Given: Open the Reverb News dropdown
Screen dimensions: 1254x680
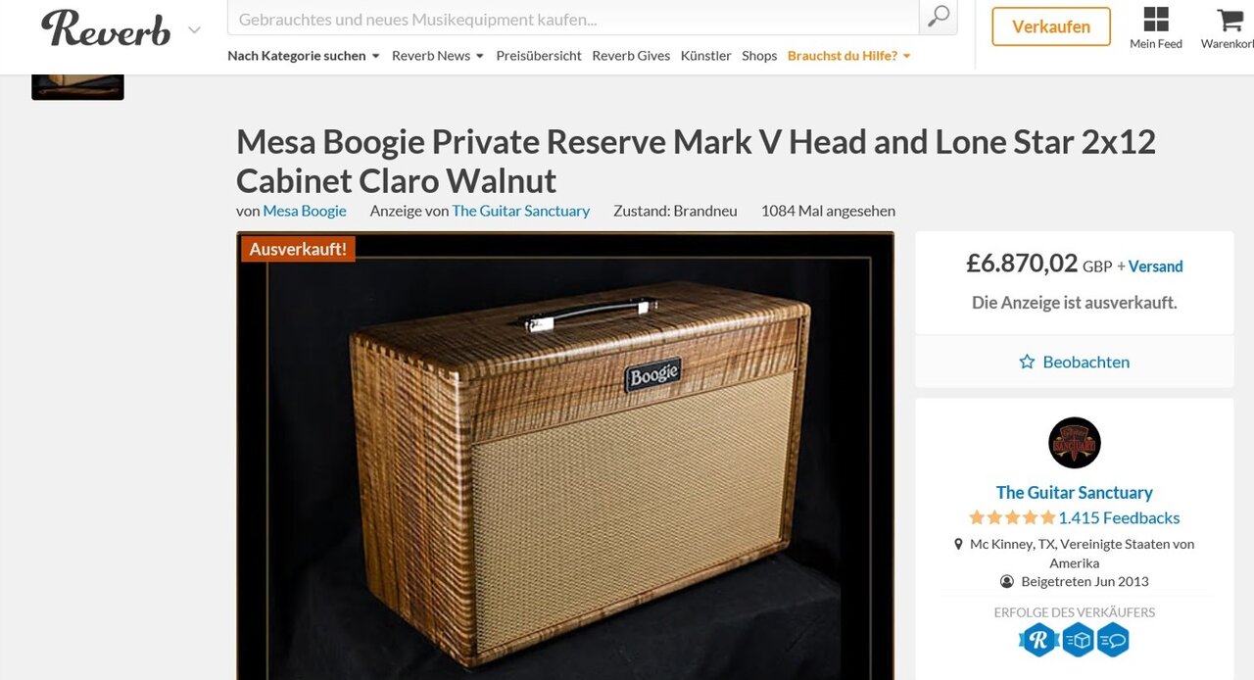Looking at the screenshot, I should click(438, 56).
